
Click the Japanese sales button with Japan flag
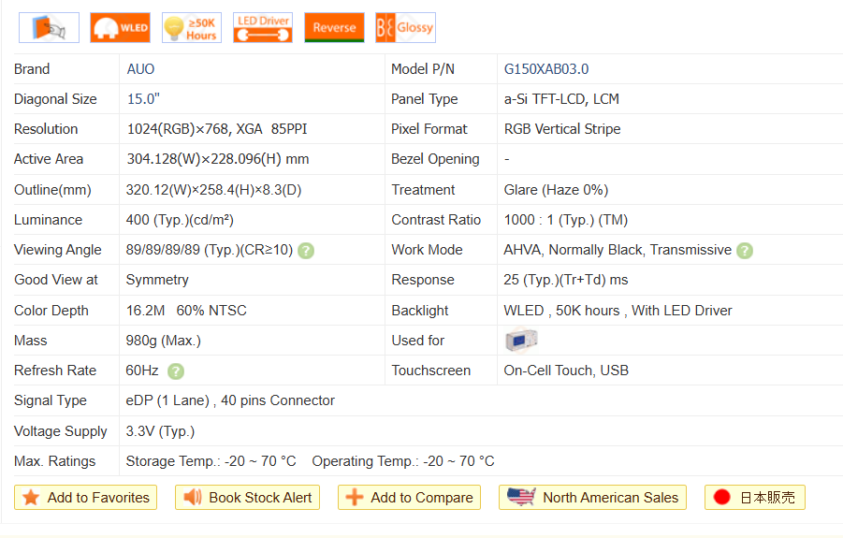pyautogui.click(x=754, y=498)
